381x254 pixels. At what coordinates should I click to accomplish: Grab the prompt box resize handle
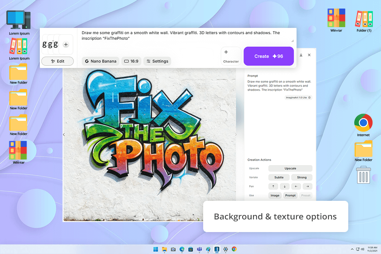click(x=292, y=41)
